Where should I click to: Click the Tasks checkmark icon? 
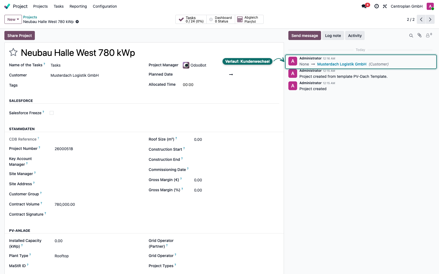click(181, 19)
